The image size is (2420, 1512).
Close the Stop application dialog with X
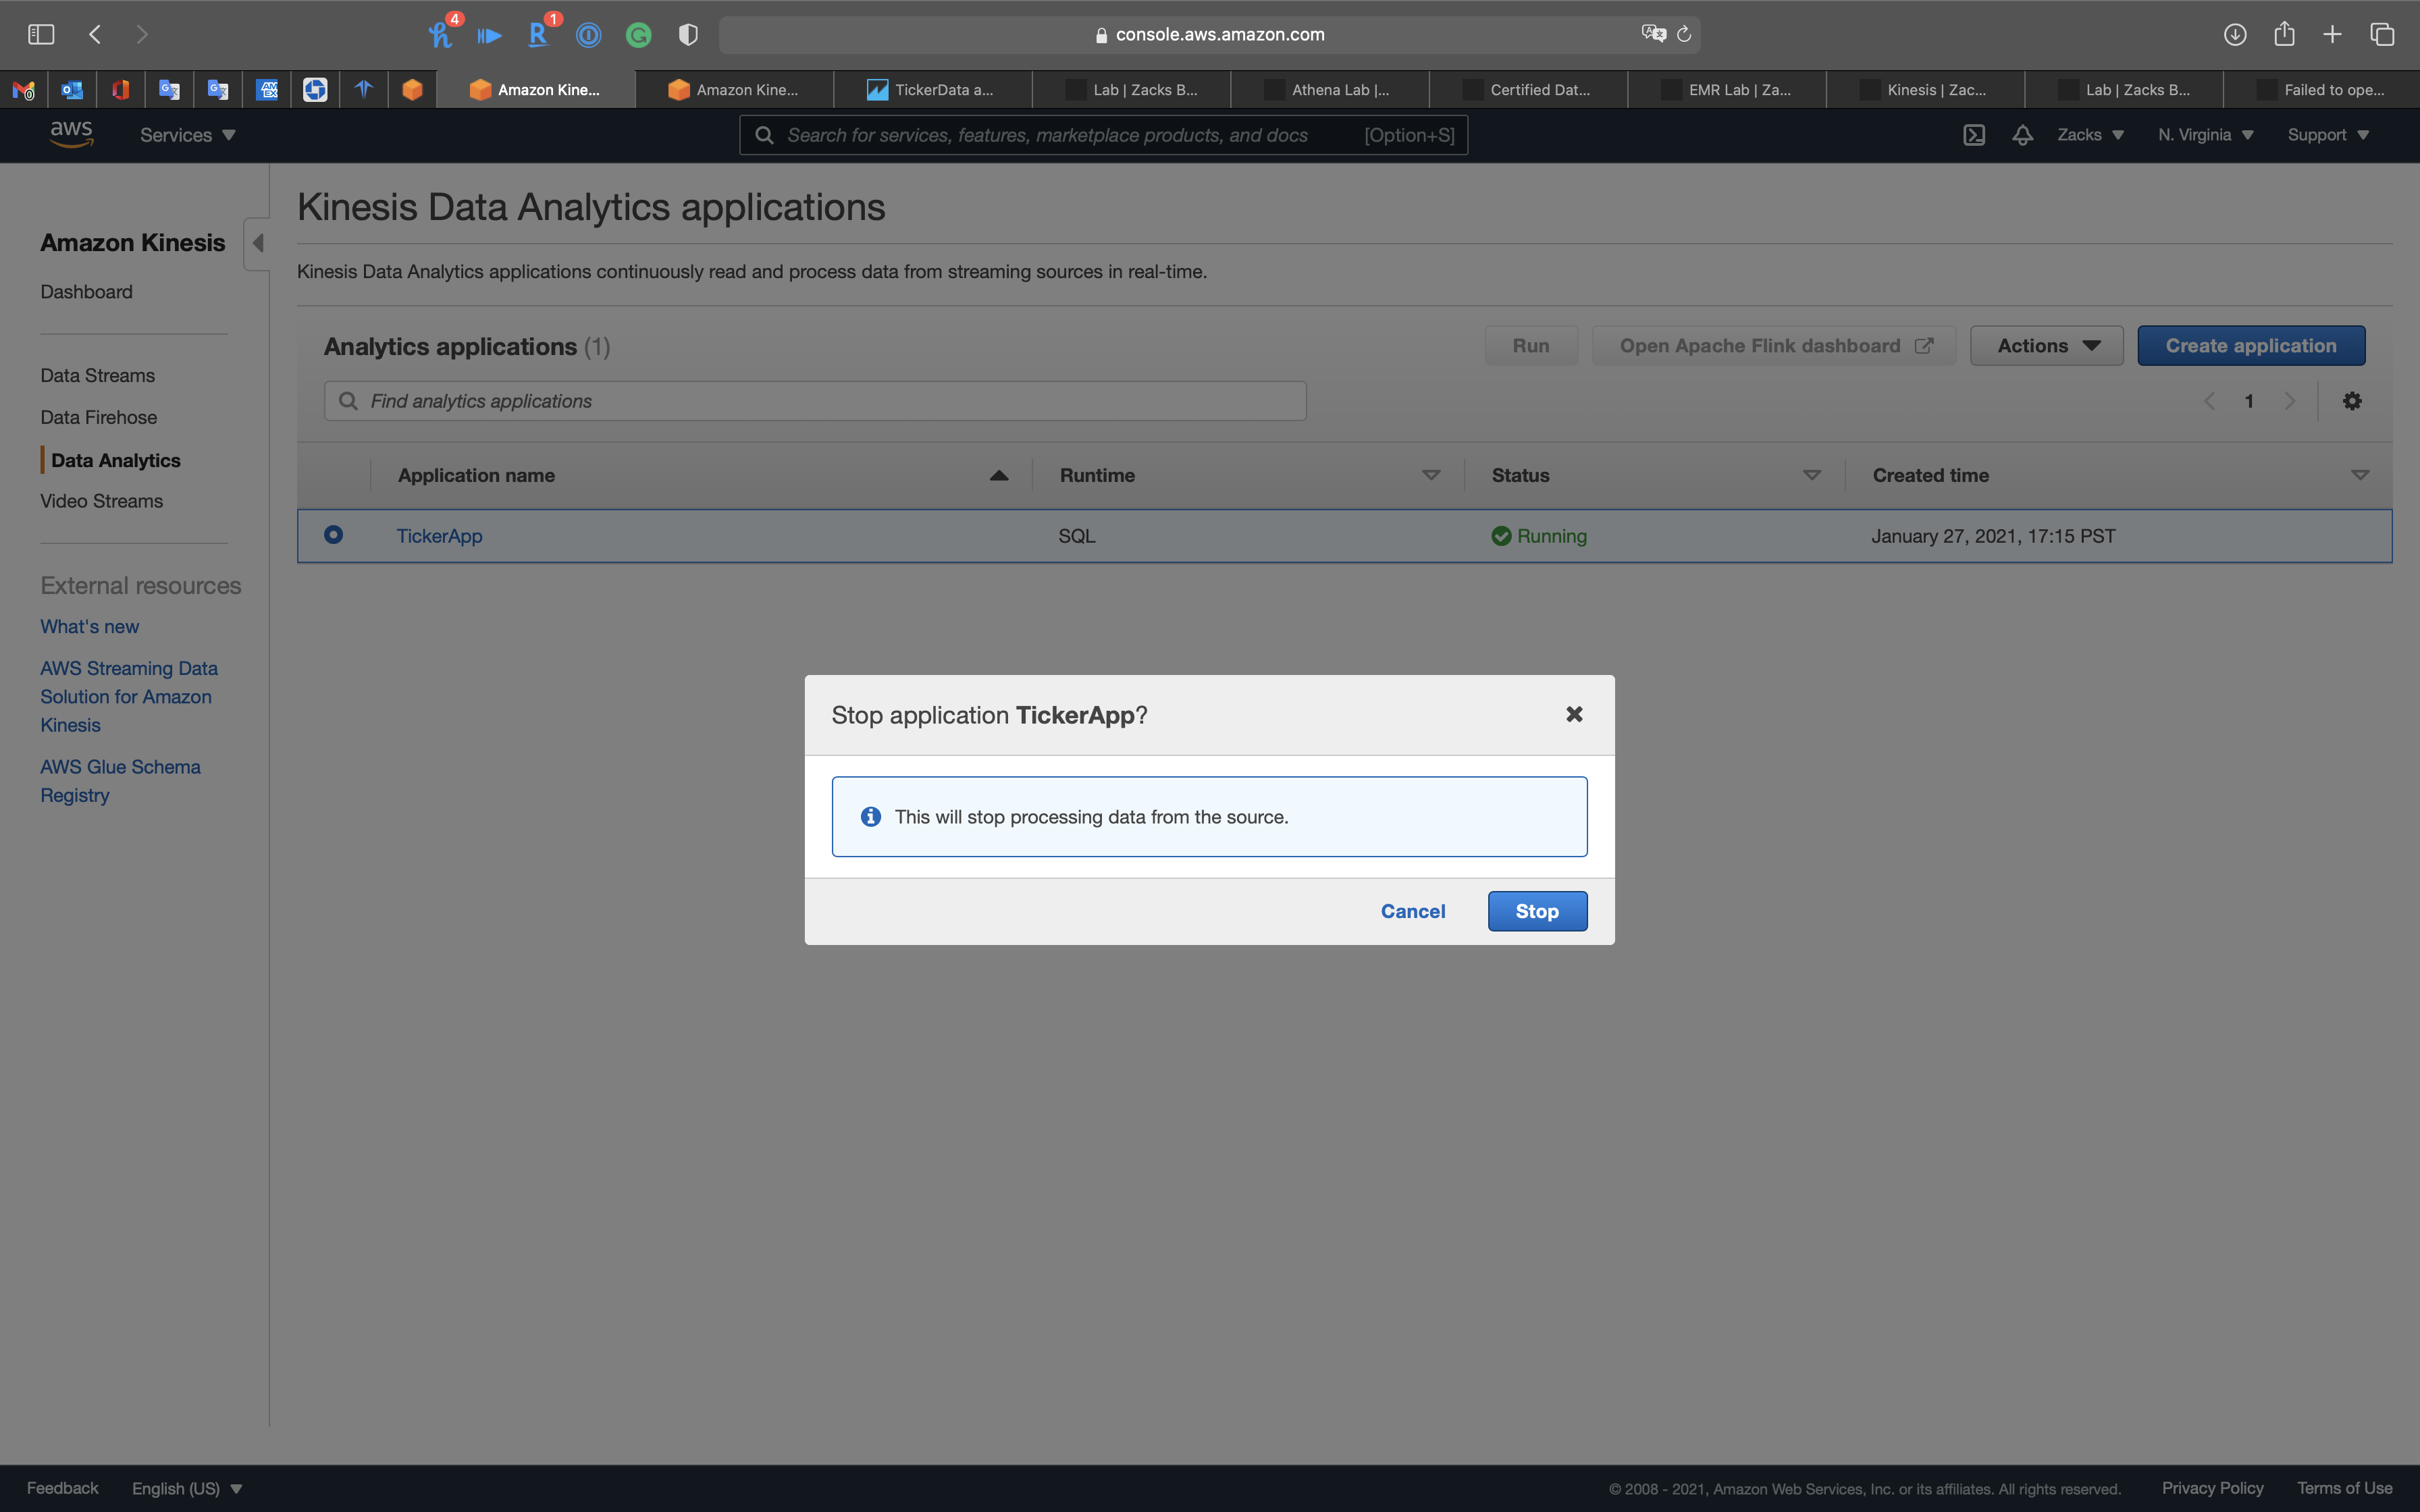1574,714
